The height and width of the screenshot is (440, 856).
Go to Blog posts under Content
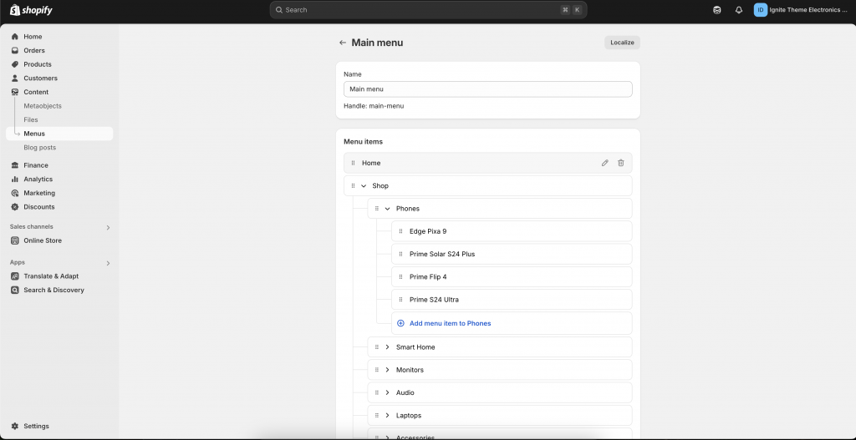40,148
